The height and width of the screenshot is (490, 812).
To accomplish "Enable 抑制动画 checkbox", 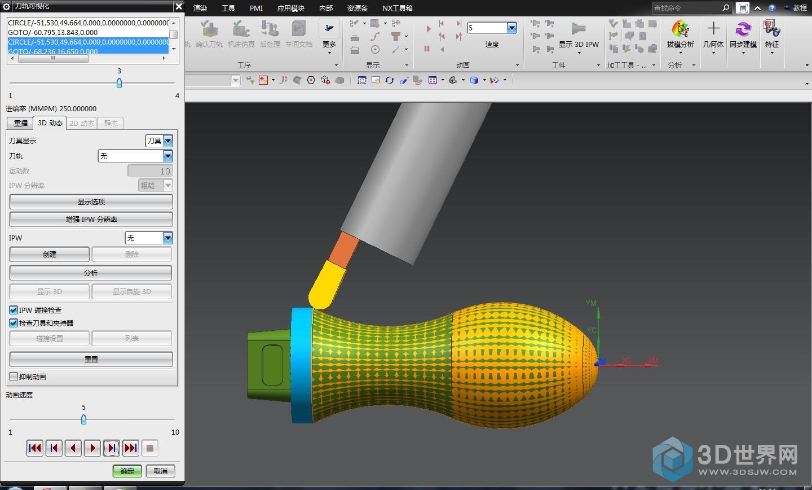I will pyautogui.click(x=14, y=377).
